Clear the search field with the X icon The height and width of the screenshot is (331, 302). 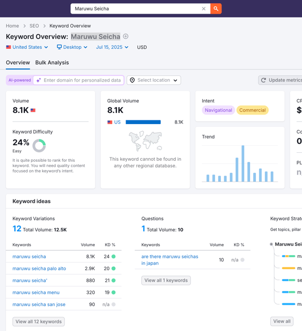pos(203,8)
